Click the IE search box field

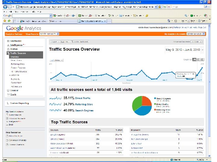[188, 7]
